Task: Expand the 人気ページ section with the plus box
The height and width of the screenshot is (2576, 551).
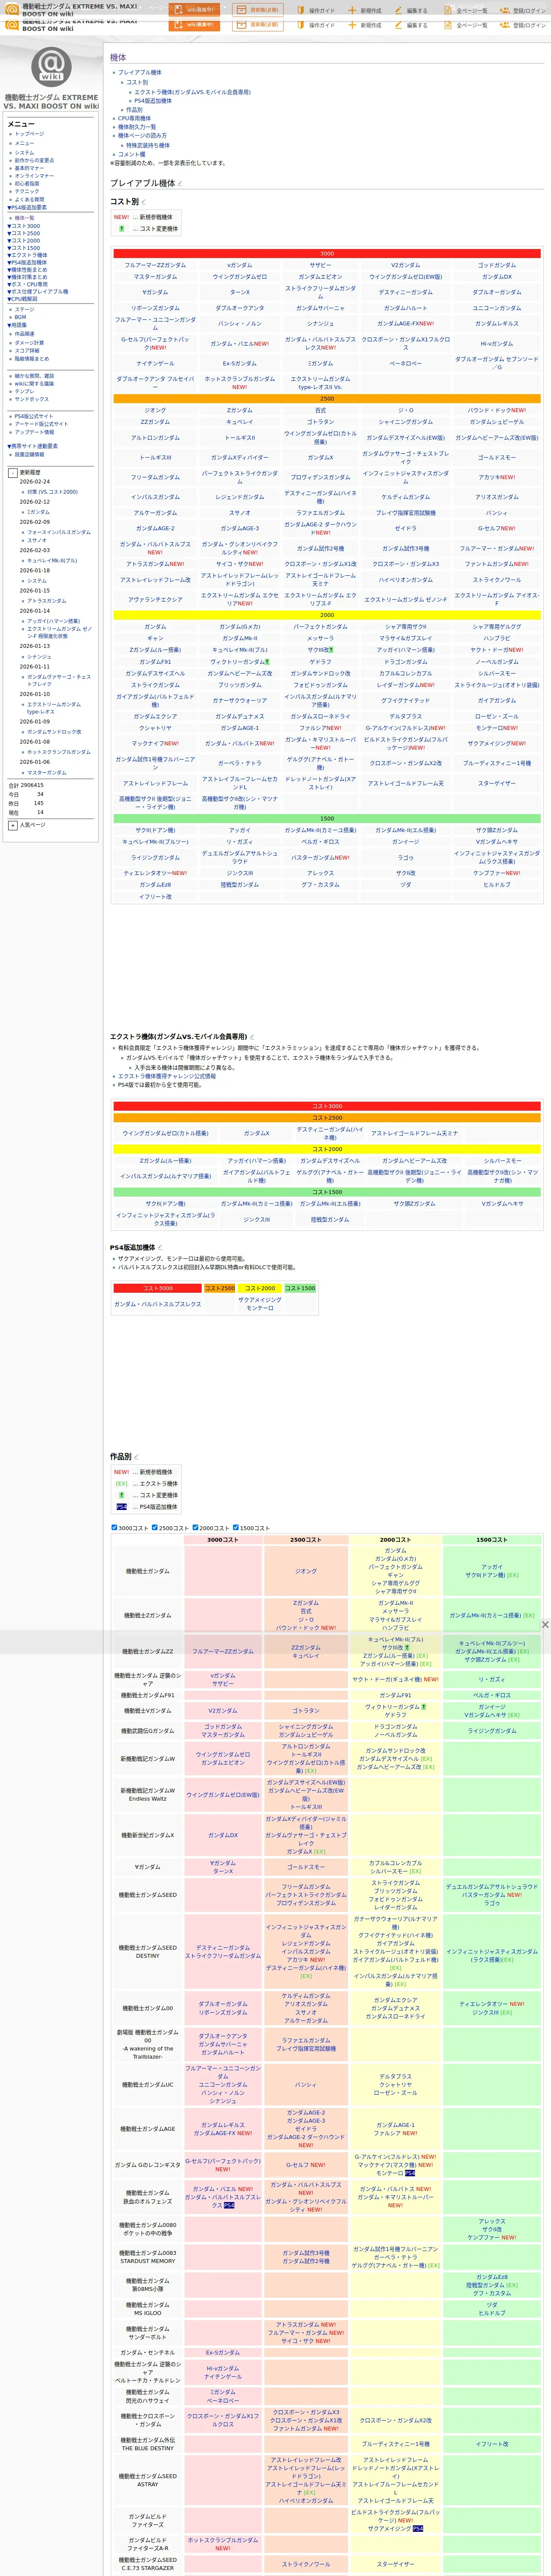Action: click(x=13, y=825)
